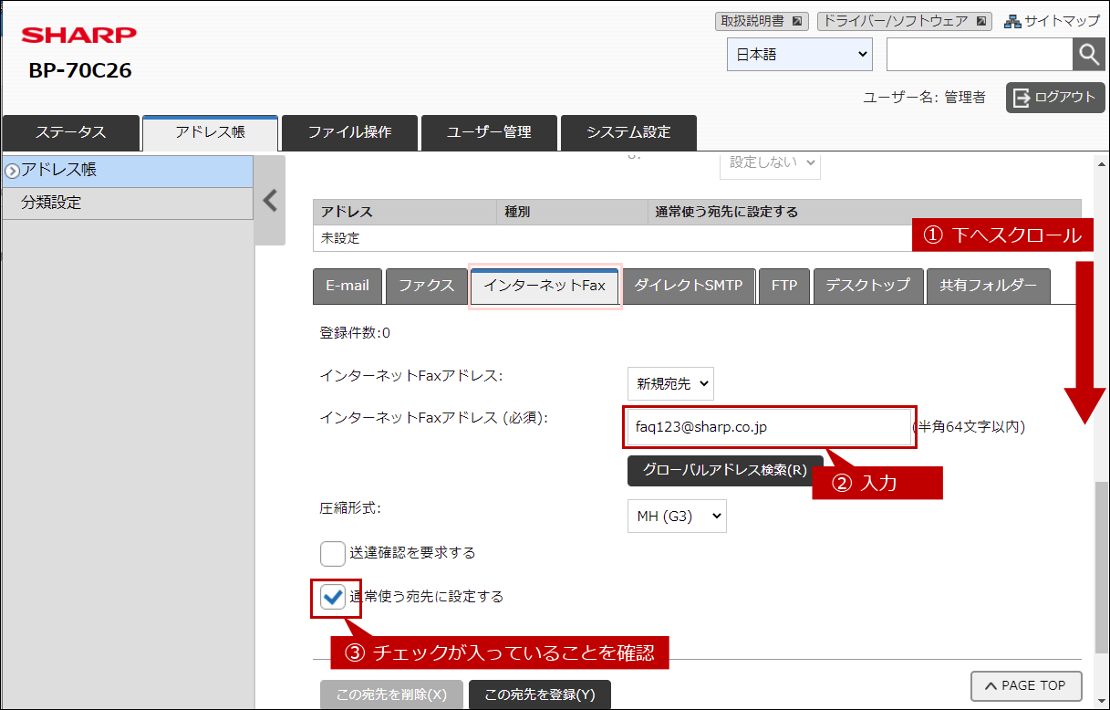Expand the 新規宛先 address dropdown
Image resolution: width=1110 pixels, height=710 pixels.
click(x=670, y=384)
